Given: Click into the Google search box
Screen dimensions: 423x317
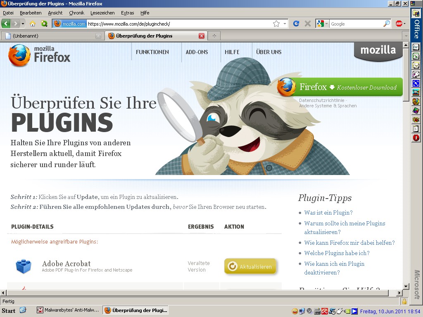Looking at the screenshot, I should click(356, 24).
